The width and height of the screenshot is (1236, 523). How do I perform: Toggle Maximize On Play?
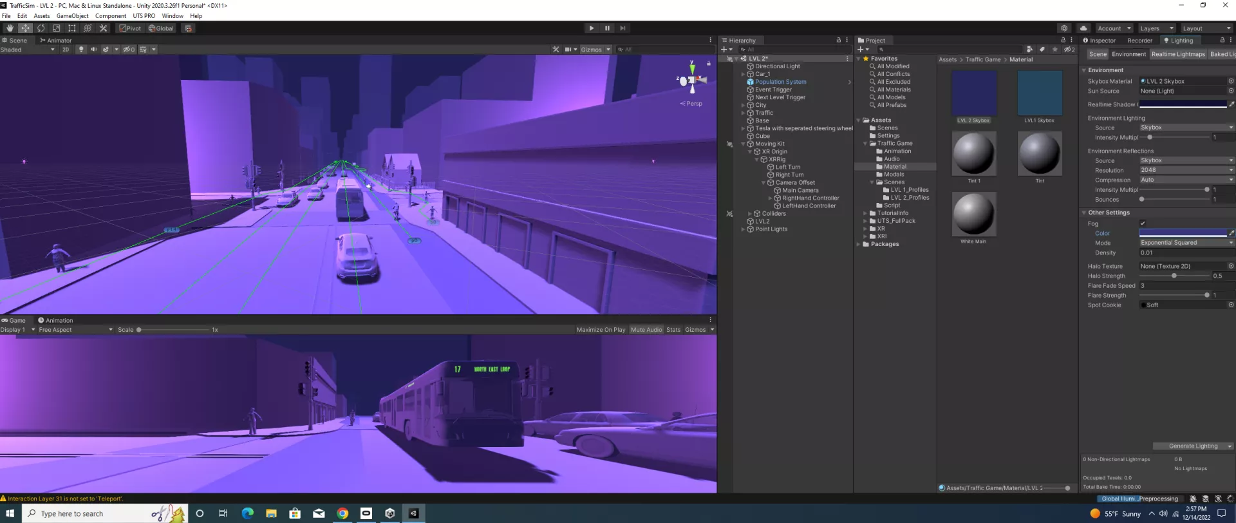[601, 330]
